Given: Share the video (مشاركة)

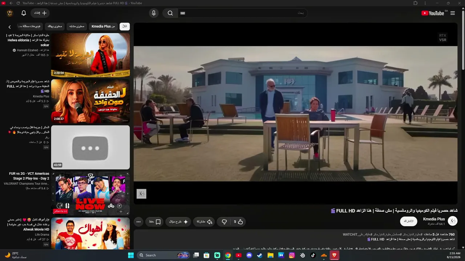Looking at the screenshot, I should pos(205,222).
